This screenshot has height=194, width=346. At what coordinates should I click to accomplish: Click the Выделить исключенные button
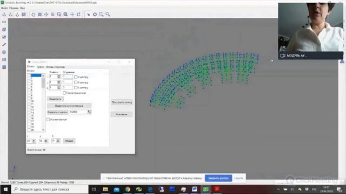(69, 106)
